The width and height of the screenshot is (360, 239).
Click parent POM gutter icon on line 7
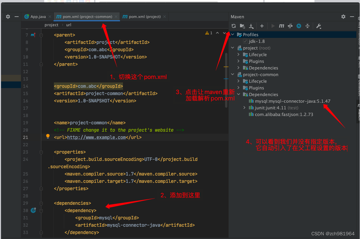tap(33, 35)
